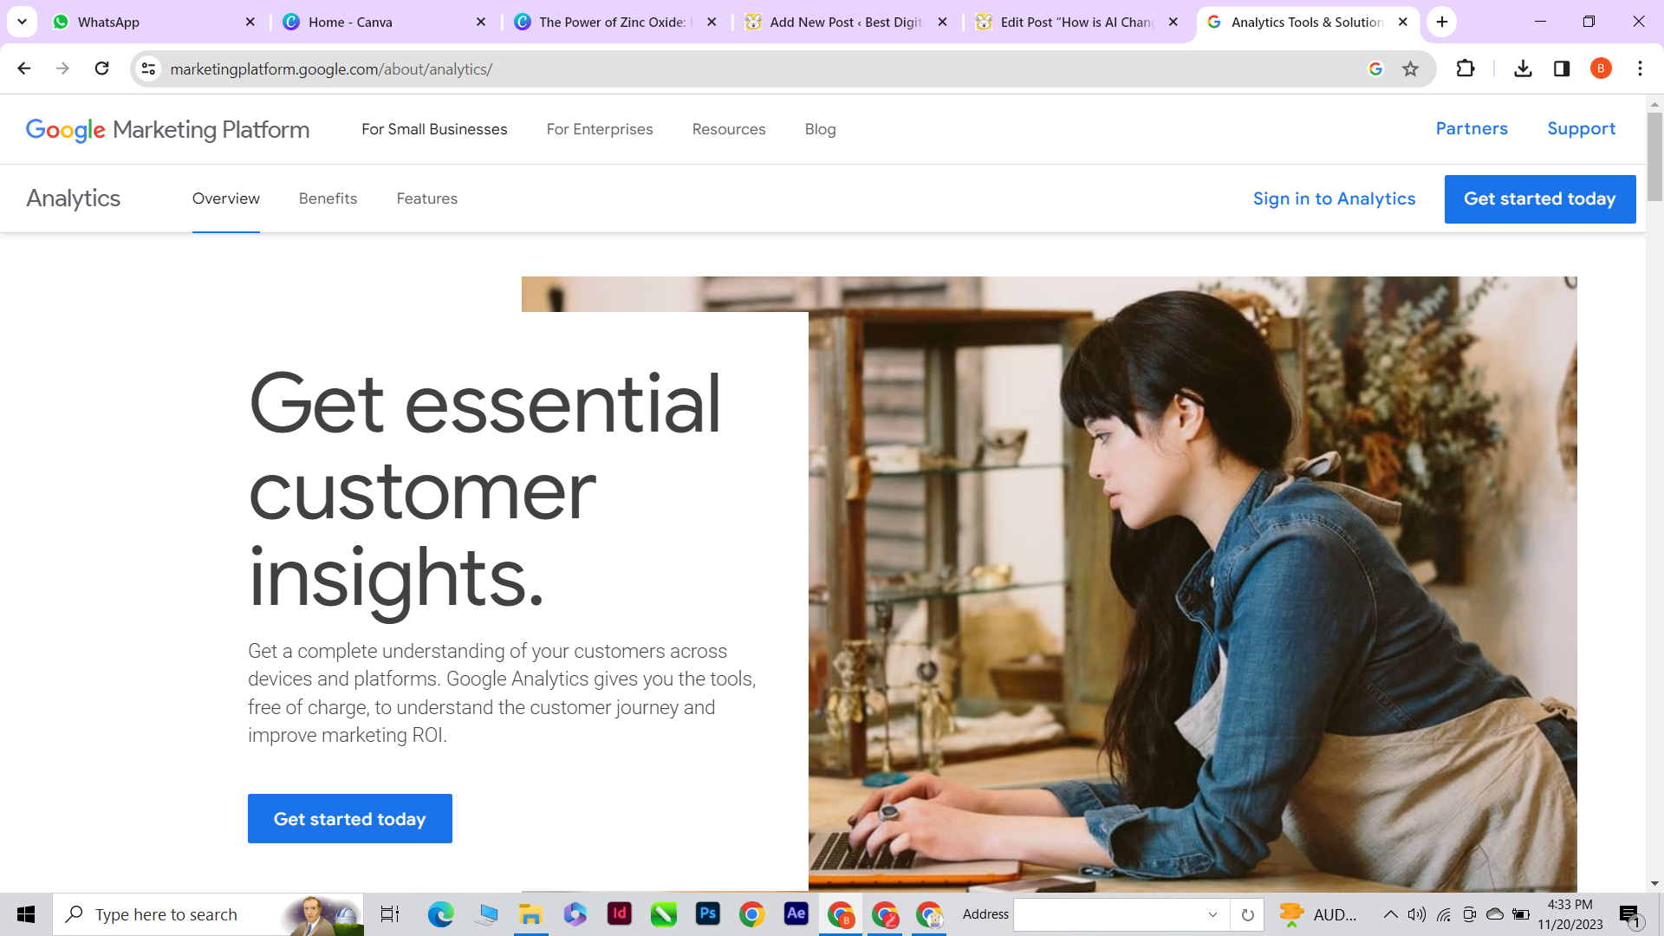Open the tab search dropdown arrow
The image size is (1664, 936).
tap(22, 22)
